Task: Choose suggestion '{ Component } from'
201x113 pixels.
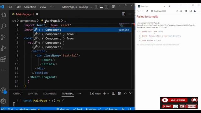Action: point(82,38)
